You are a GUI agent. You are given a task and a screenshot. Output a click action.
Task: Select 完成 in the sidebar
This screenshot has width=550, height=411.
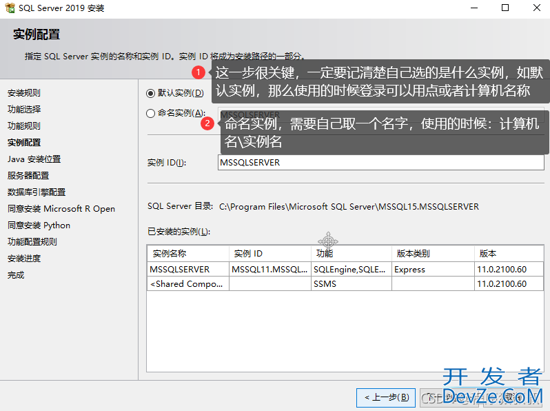click(x=16, y=275)
